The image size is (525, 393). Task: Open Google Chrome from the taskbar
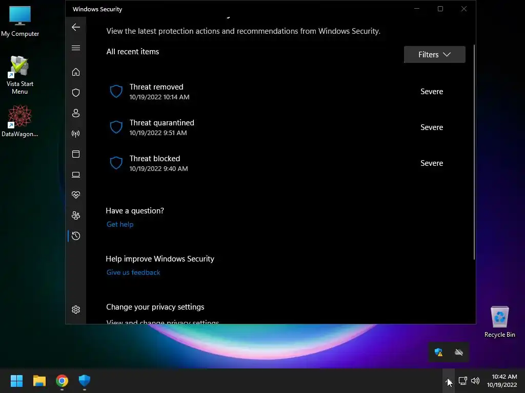click(62, 381)
